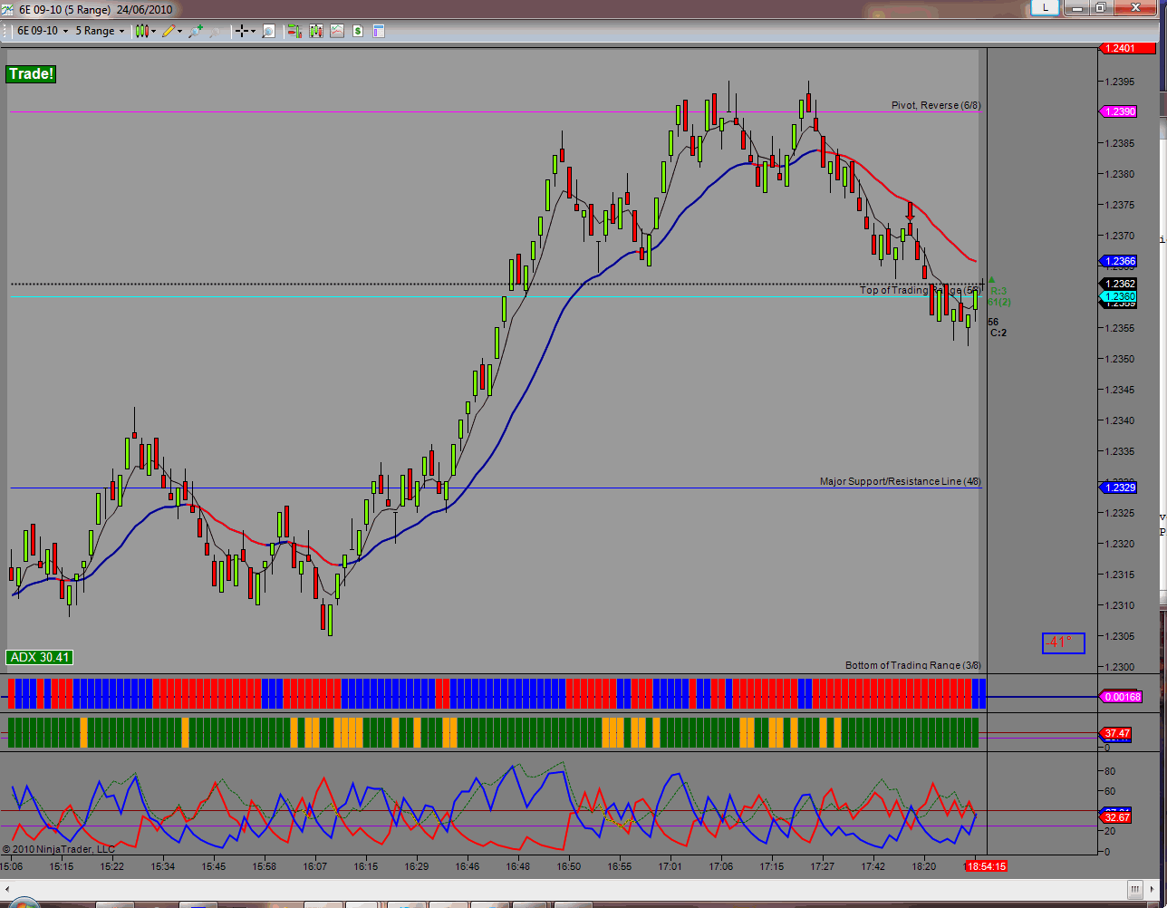Click the magenta 0.00168 indicator marker
This screenshot has width=1167, height=908.
(1122, 697)
